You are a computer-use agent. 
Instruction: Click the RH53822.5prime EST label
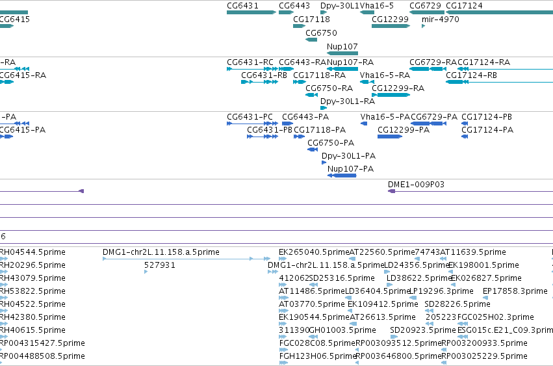tap(32, 291)
